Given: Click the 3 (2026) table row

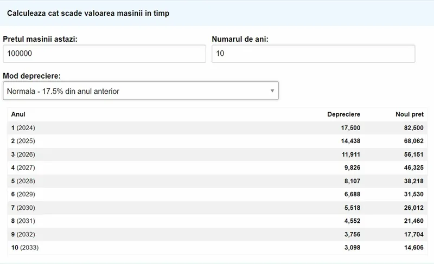Looking at the screenshot, I should click(x=218, y=154).
